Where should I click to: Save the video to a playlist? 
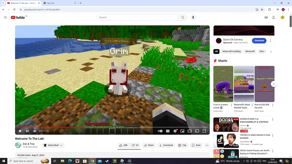click(196, 145)
